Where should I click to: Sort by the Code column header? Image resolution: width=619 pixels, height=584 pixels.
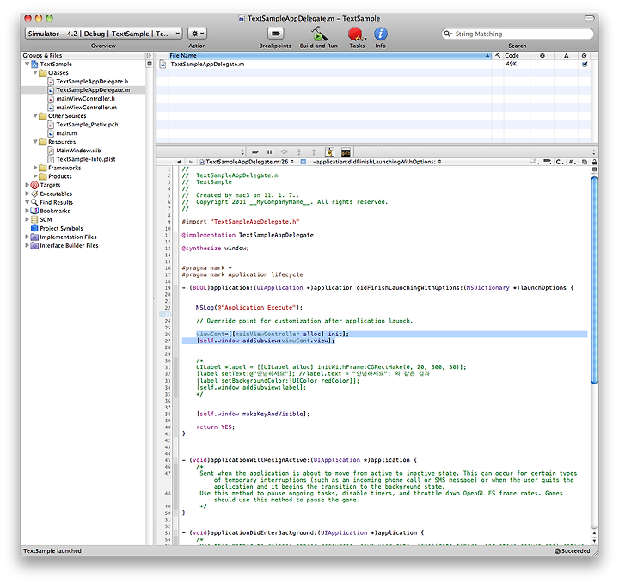(x=517, y=56)
